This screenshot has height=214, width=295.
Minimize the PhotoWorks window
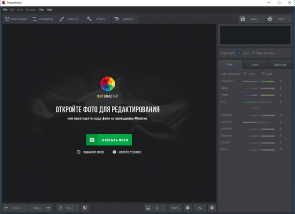coord(268,2)
